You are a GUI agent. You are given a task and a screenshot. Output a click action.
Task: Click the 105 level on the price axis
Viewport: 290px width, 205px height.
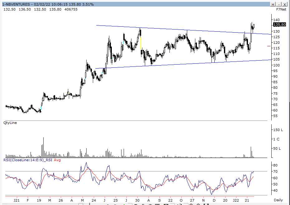coord(277,59)
